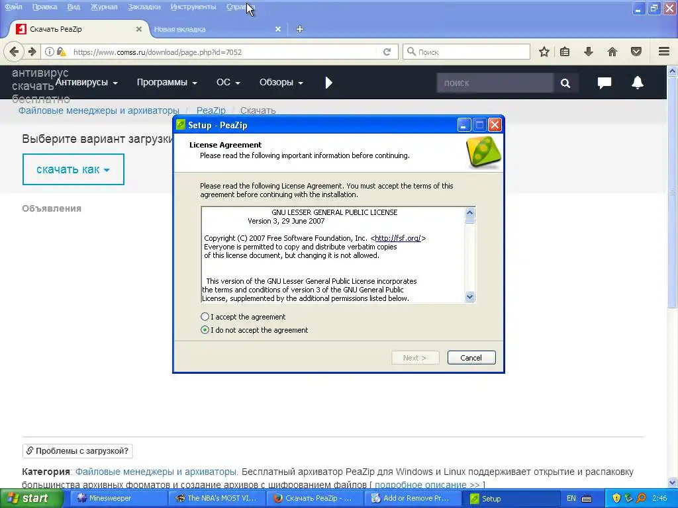
Task: Click the security shield tray icon
Action: tap(616, 498)
